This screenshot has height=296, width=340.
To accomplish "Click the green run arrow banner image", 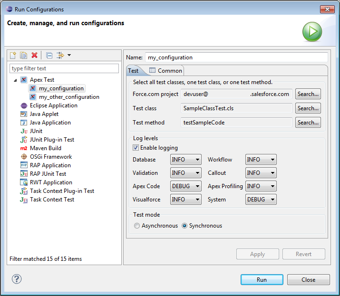I will [312, 32].
